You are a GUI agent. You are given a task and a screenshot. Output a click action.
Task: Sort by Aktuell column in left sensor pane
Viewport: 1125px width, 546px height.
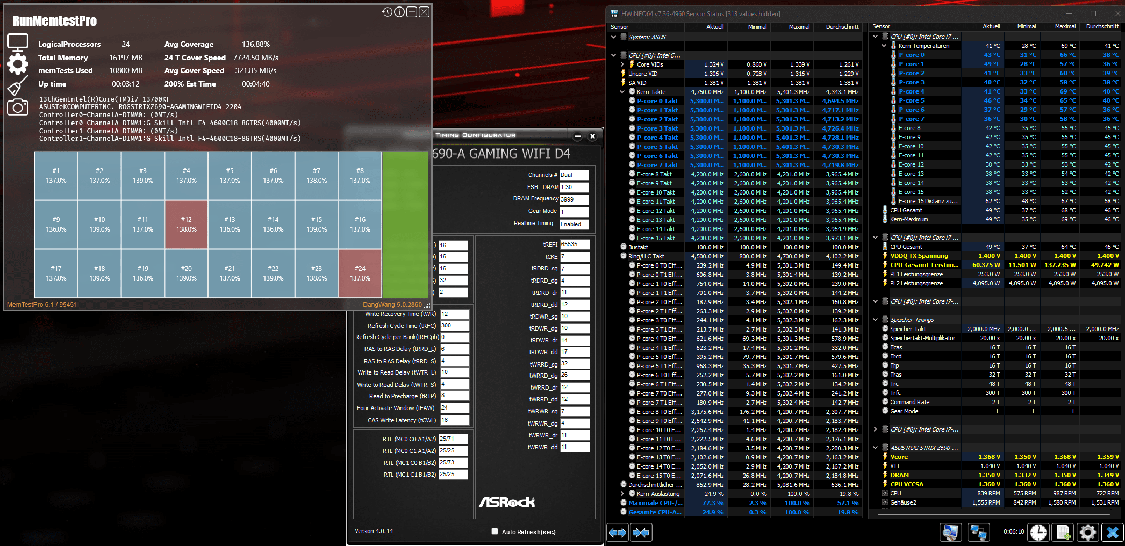[x=706, y=27]
